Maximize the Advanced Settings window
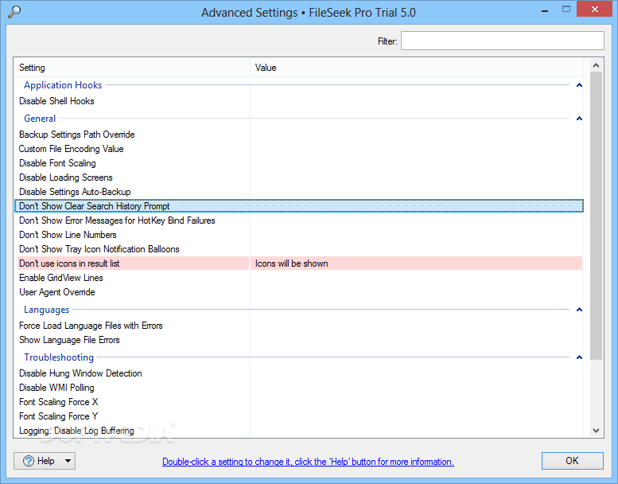This screenshot has width=618, height=484. [566, 10]
